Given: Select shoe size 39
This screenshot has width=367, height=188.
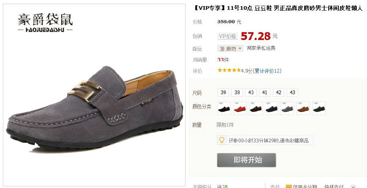Looking at the screenshot, I should (223, 93).
